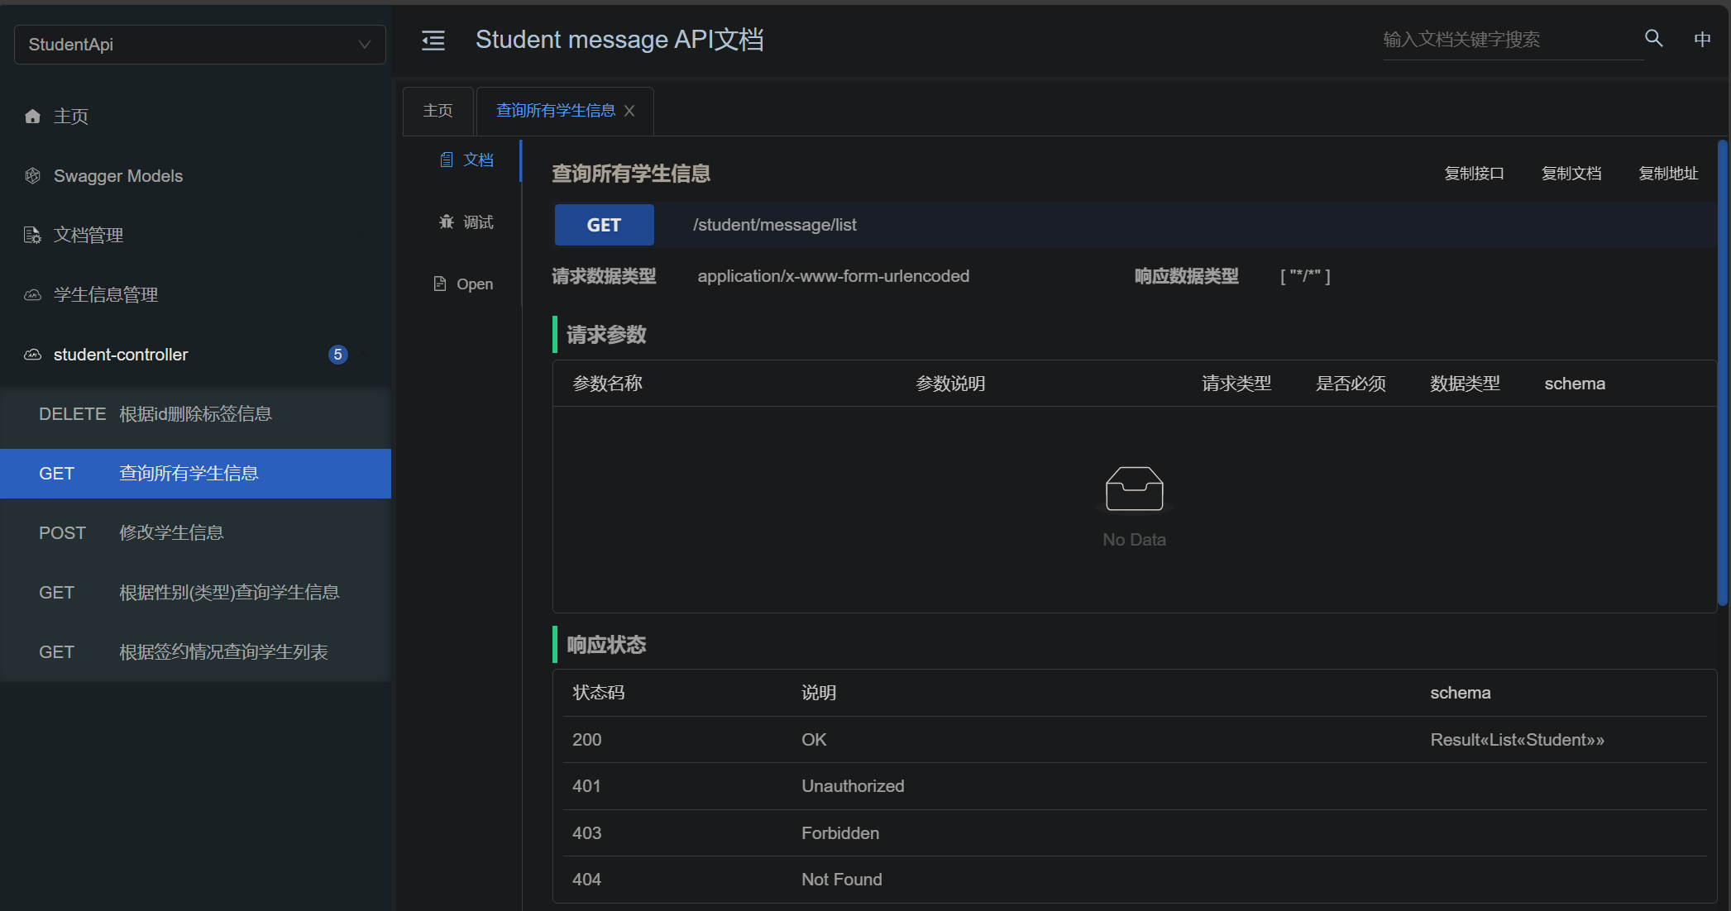Open the DELETE 根据id删除标签信息 endpoint
This screenshot has width=1731, height=911.
tap(195, 414)
